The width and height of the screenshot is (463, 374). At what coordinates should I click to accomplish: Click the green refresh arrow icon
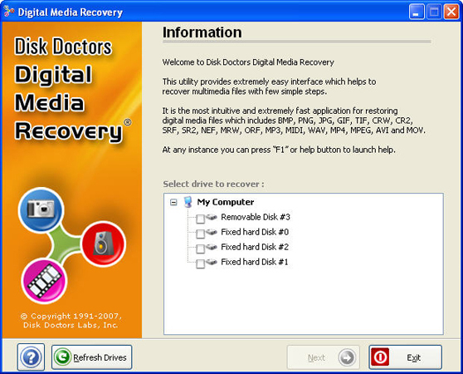tap(62, 357)
